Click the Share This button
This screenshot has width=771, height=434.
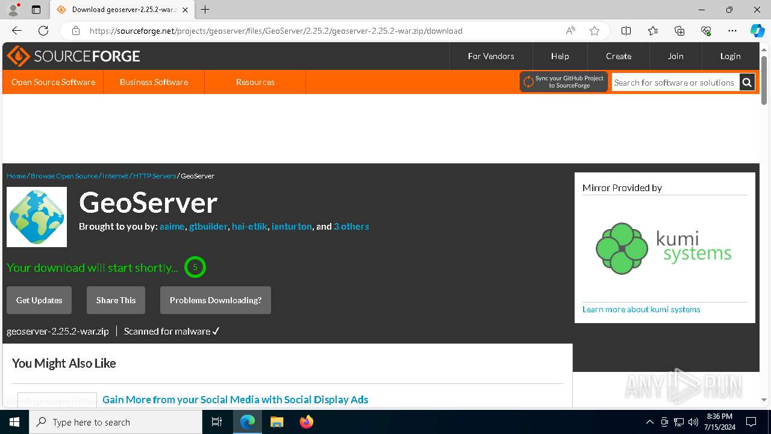click(116, 300)
